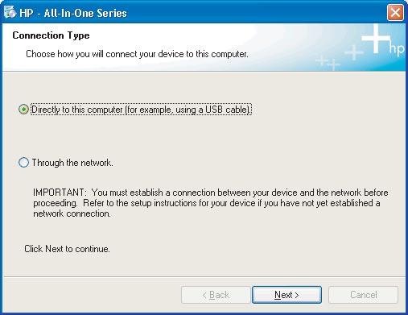408x315 pixels.
Task: Click the 'Choose how you will connect' subtitle text
Action: coord(137,54)
